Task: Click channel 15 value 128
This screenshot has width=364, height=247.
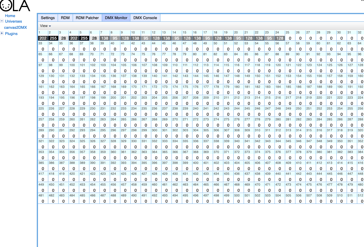Action: pyautogui.click(x=187, y=38)
